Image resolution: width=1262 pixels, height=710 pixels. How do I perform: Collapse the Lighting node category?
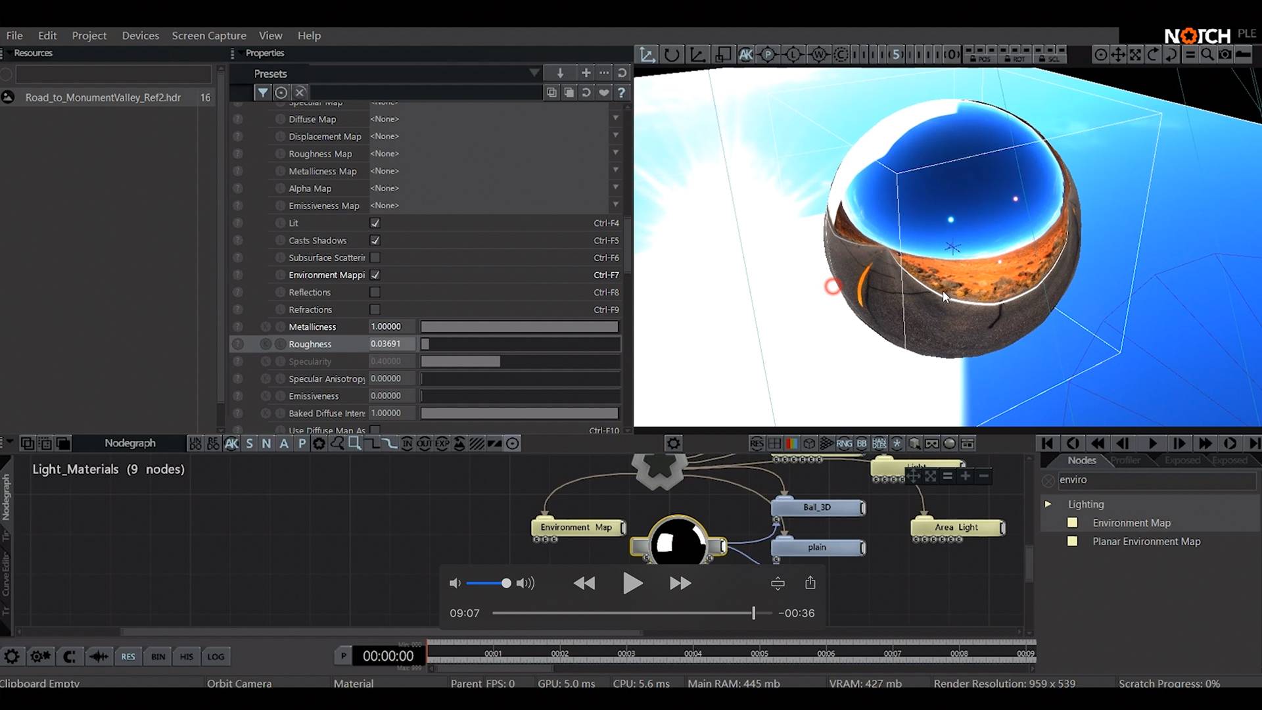1048,504
